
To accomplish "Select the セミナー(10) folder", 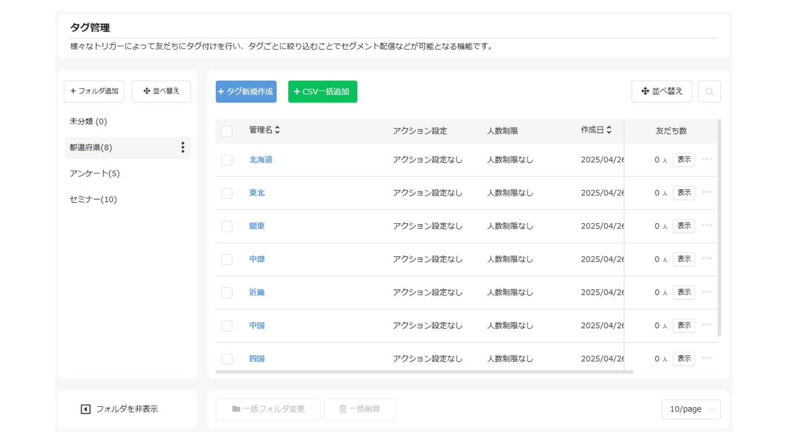I will pyautogui.click(x=93, y=199).
